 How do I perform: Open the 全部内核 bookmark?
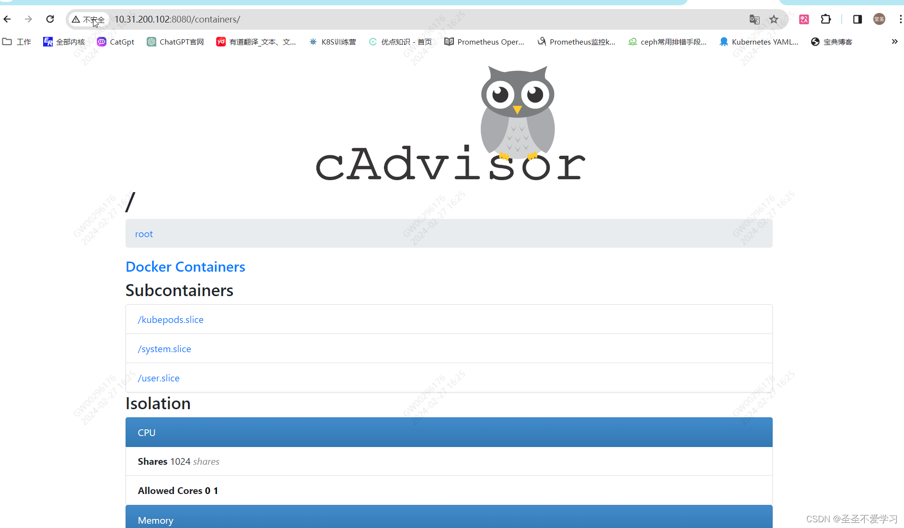point(64,42)
